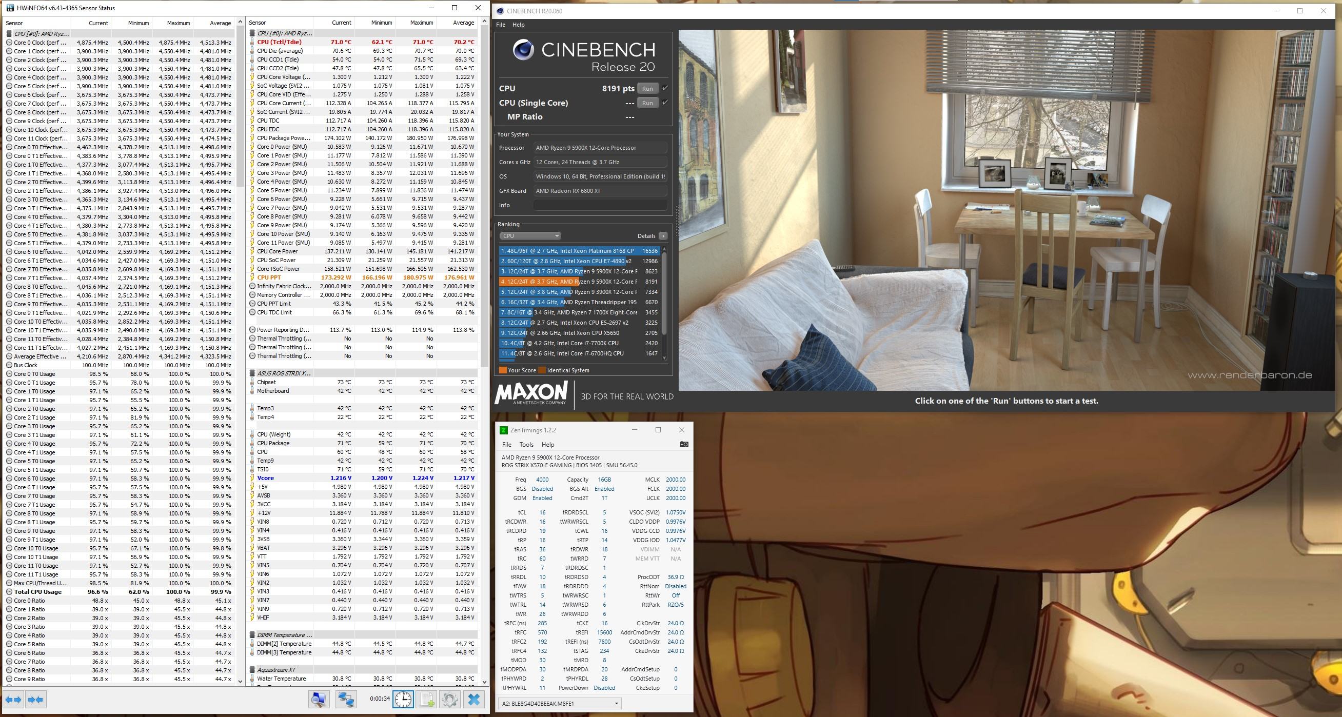
Task: Click the Bus Clock sensor icon
Action: 9,365
